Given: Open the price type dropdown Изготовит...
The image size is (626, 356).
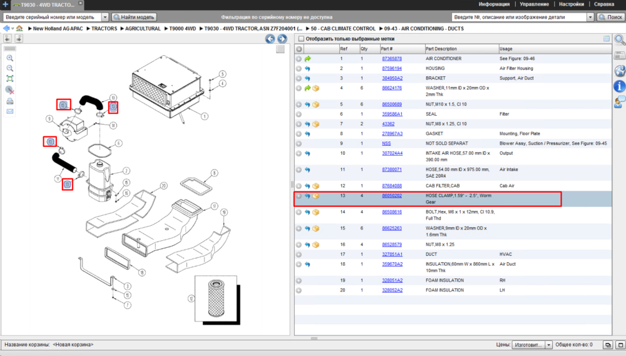Looking at the screenshot, I should click(532, 345).
